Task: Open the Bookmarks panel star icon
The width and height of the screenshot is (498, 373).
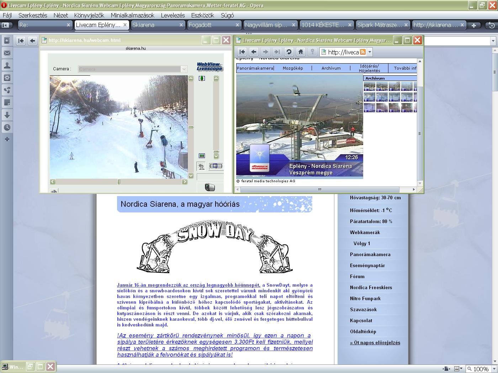Action: tap(7, 41)
